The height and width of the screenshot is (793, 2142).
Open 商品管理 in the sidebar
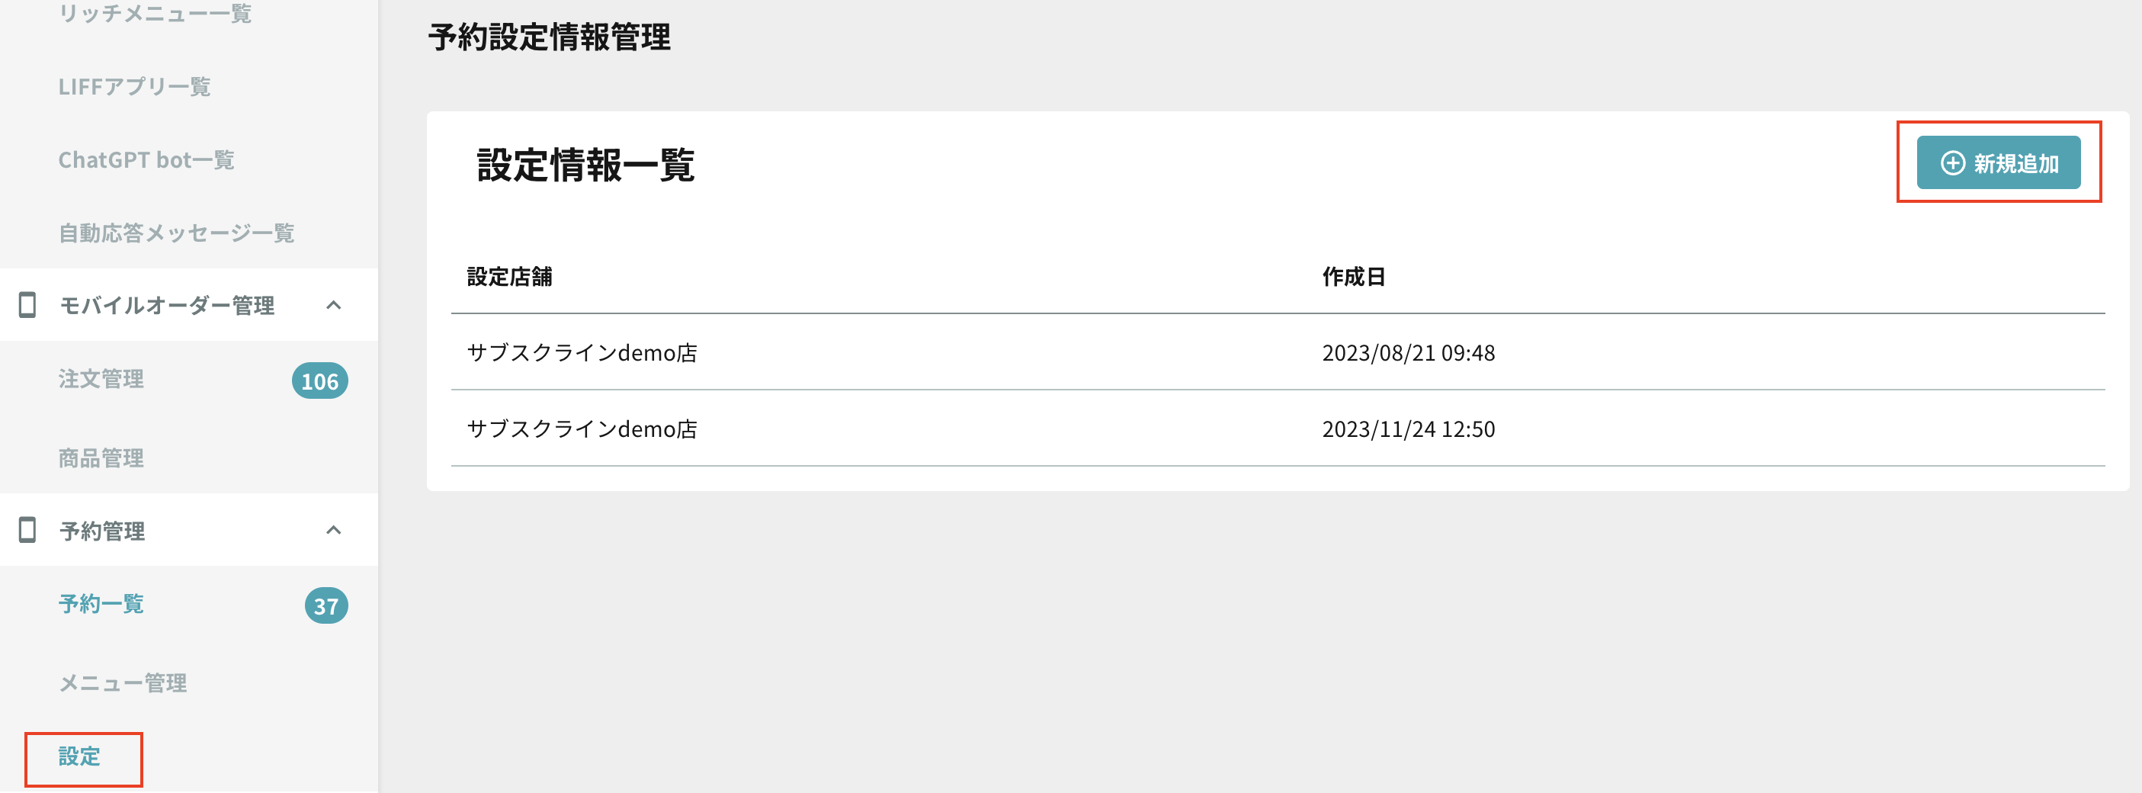click(101, 458)
